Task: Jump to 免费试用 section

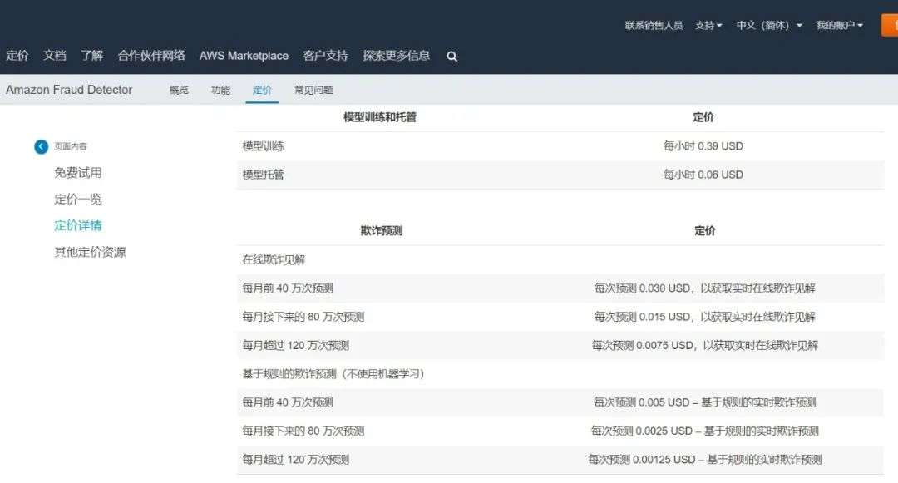Action: [78, 173]
